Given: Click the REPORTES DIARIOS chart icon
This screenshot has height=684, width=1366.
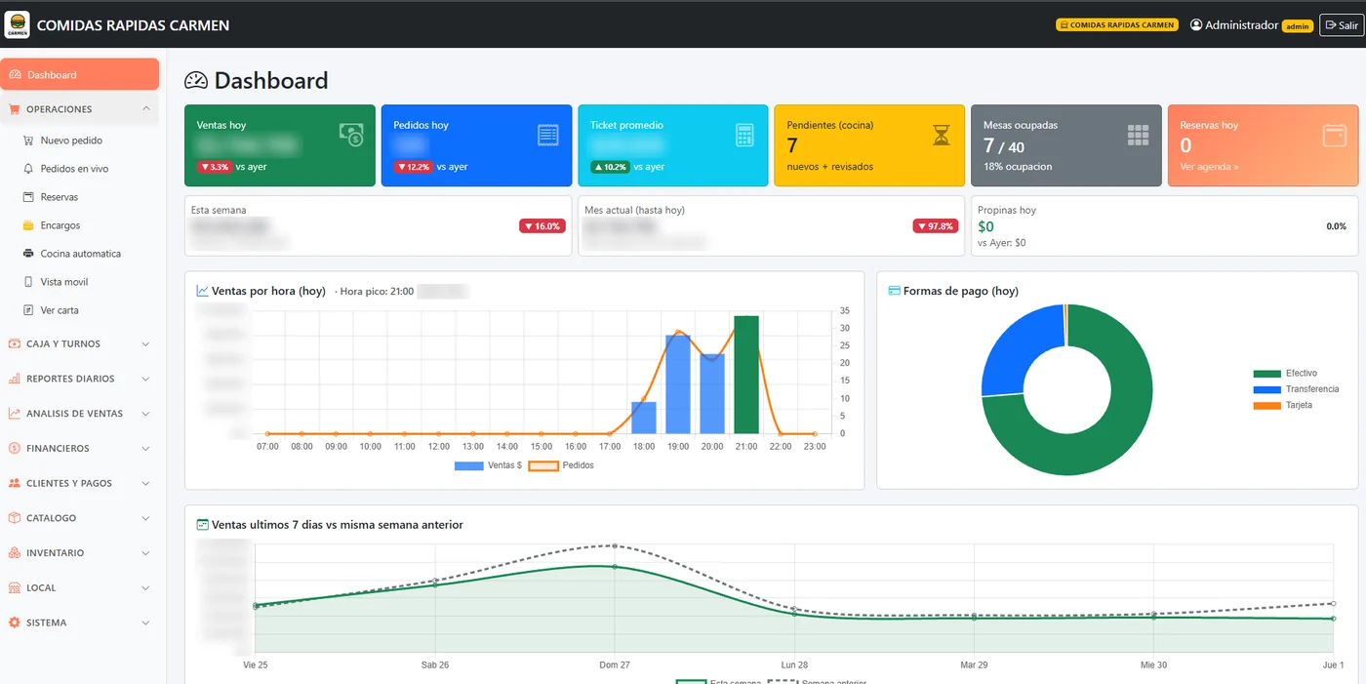Looking at the screenshot, I should click(15, 379).
